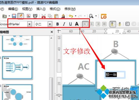Open the 视图(V) menu
Image resolution: width=139 pixels, height=100 pixels.
tap(27, 9)
